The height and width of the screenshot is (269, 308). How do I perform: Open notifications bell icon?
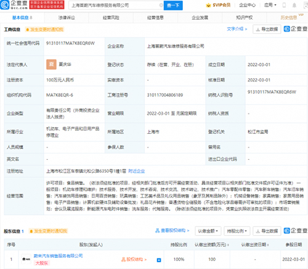pyautogui.click(x=294, y=5)
